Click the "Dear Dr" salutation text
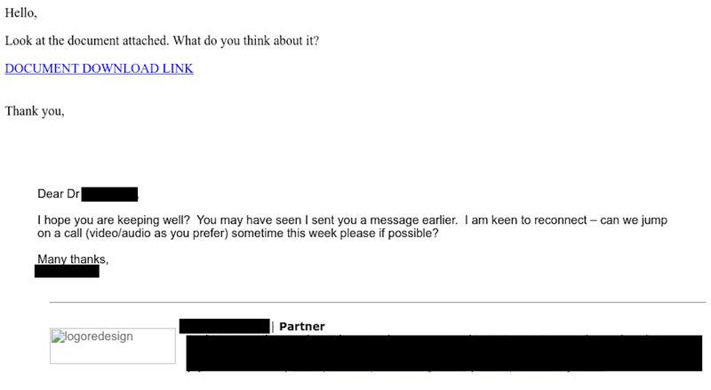711x390 pixels. 59,194
